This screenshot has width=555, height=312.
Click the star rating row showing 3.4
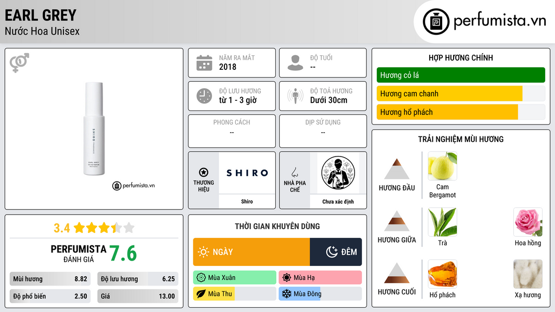coord(94,228)
